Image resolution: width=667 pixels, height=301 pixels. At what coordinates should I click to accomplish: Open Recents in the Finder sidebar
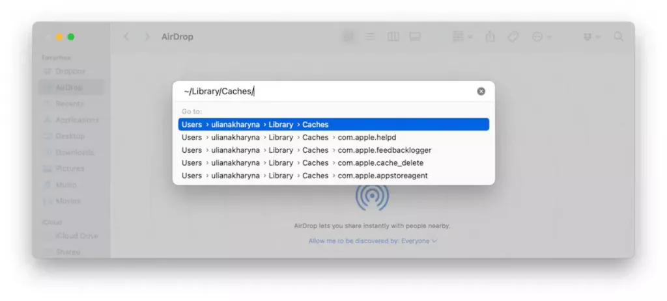tap(70, 103)
